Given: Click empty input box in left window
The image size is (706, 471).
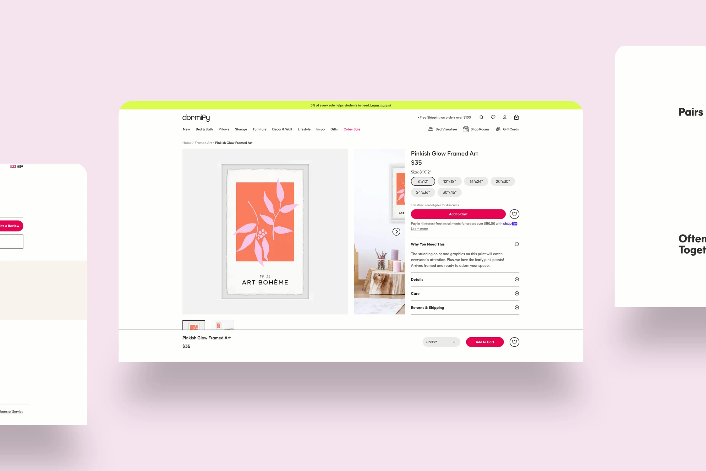Looking at the screenshot, I should point(12,242).
